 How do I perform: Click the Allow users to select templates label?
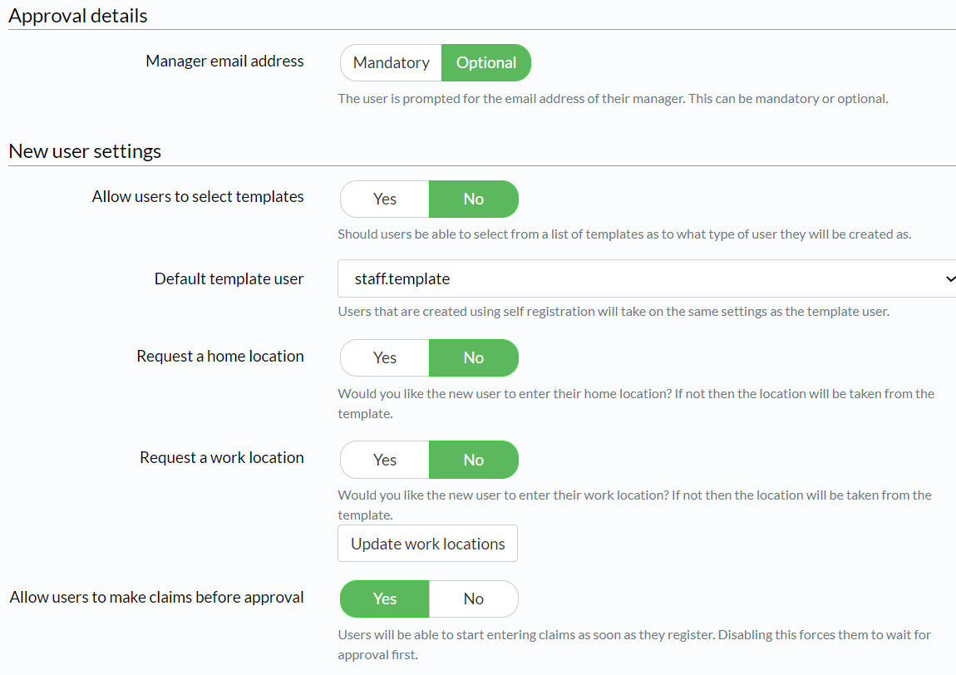point(198,196)
